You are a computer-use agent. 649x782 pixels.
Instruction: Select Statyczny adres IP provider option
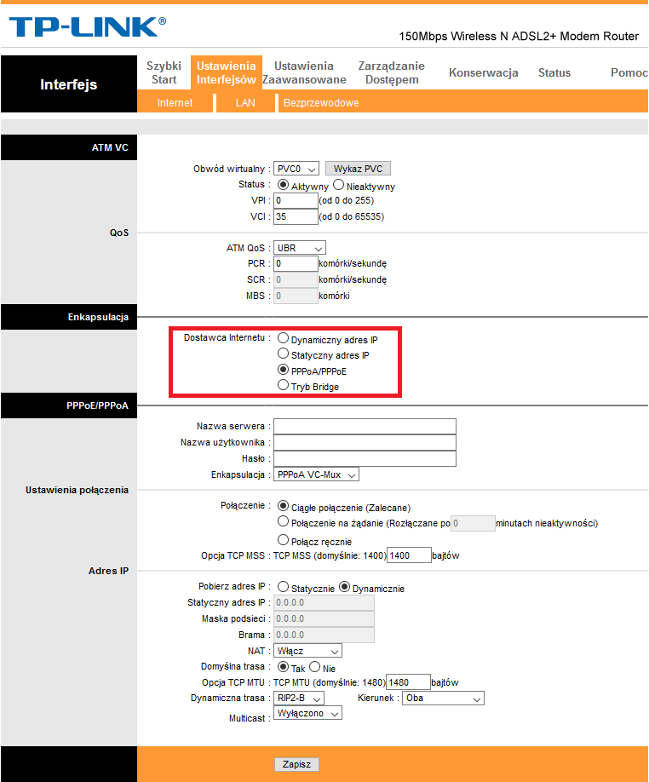click(x=284, y=354)
